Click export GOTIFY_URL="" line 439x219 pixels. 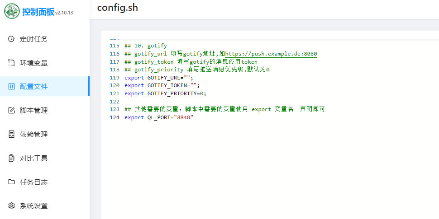pos(159,77)
